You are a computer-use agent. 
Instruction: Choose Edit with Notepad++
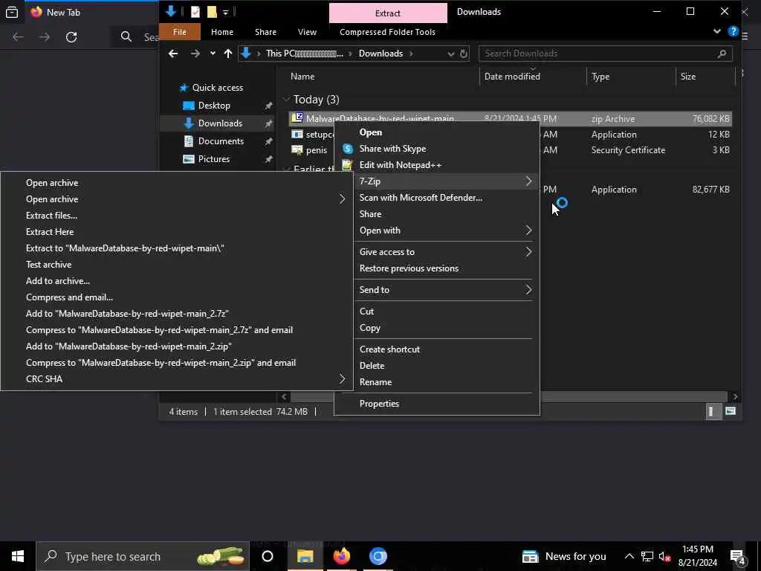[x=401, y=165]
